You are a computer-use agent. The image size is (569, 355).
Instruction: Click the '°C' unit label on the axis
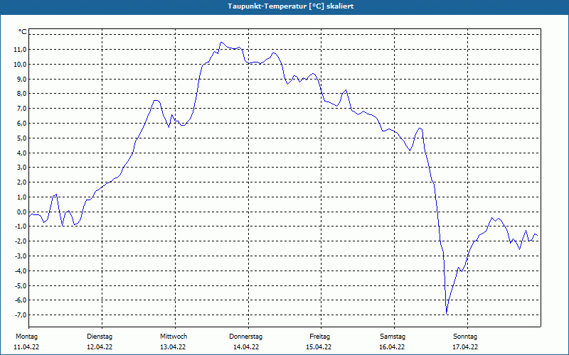coord(23,32)
